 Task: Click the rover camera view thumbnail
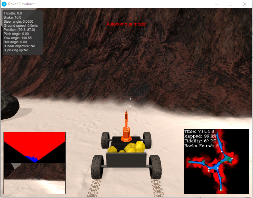pos(35,178)
